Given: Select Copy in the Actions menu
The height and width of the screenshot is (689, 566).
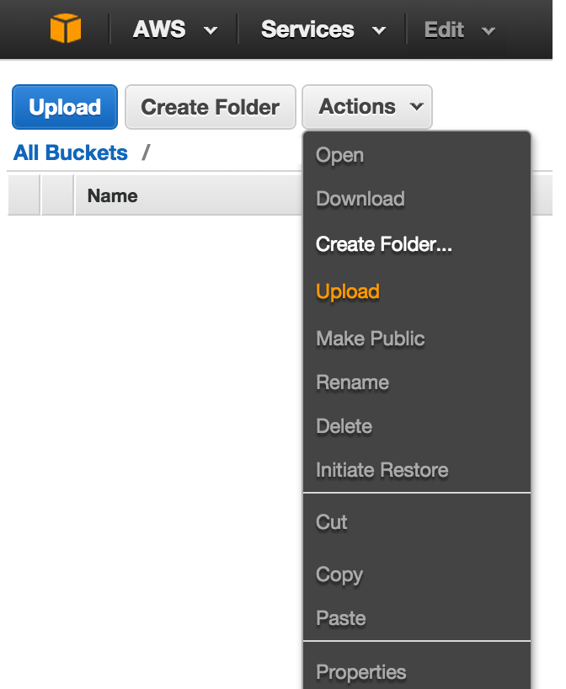Looking at the screenshot, I should click(x=339, y=574).
